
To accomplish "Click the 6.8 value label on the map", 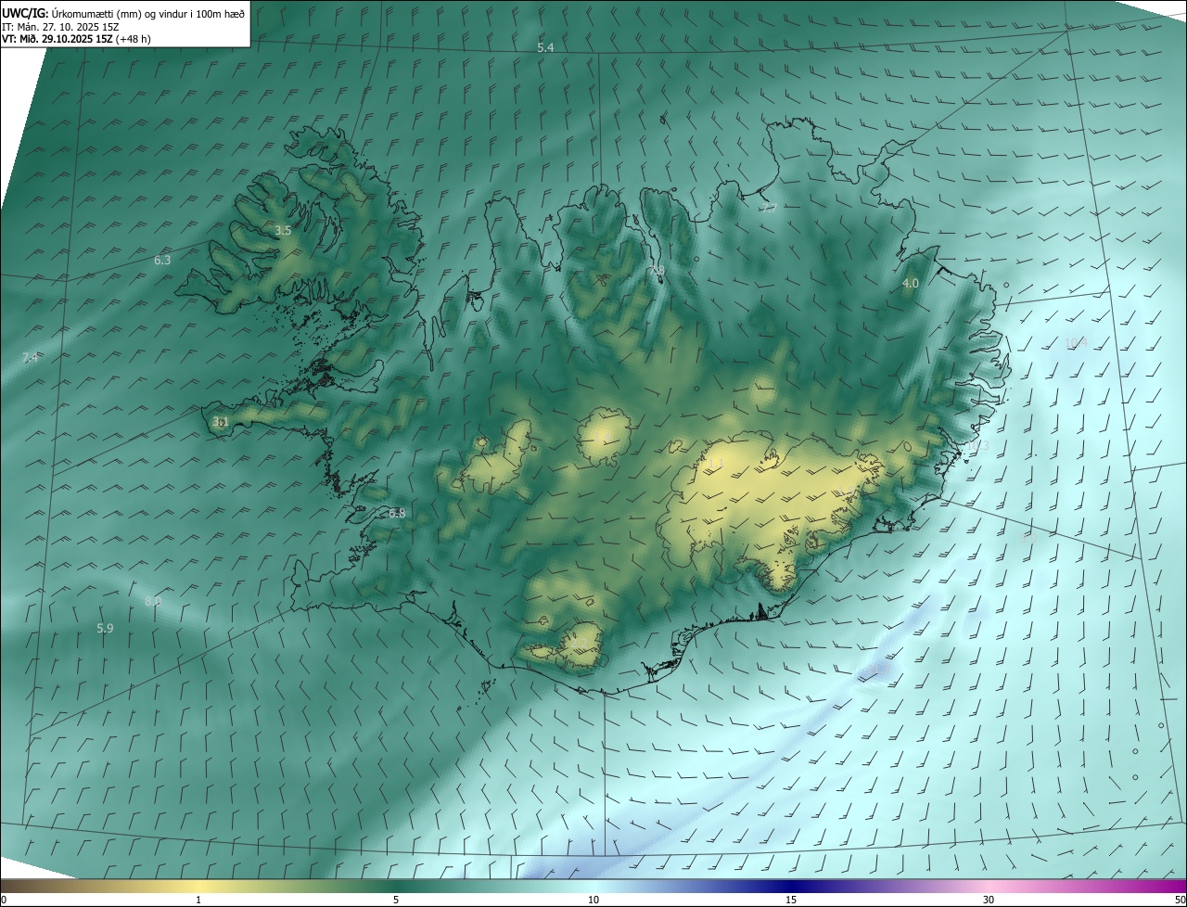I will (x=397, y=513).
